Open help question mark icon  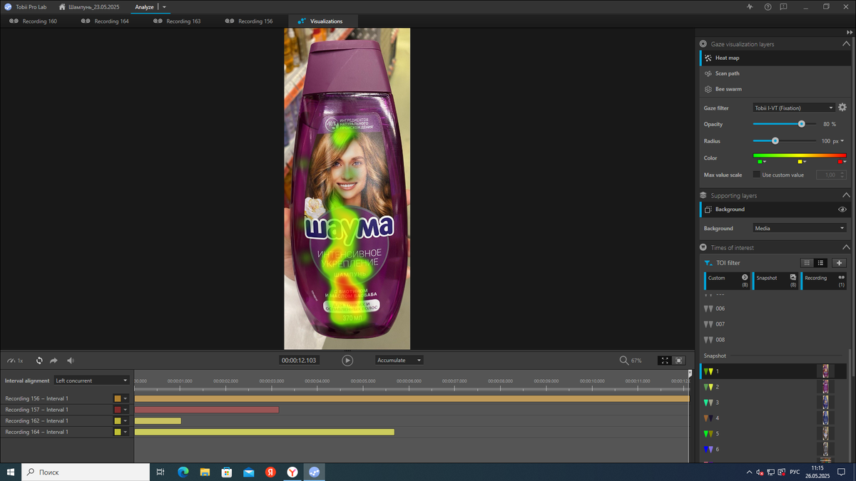768,6
